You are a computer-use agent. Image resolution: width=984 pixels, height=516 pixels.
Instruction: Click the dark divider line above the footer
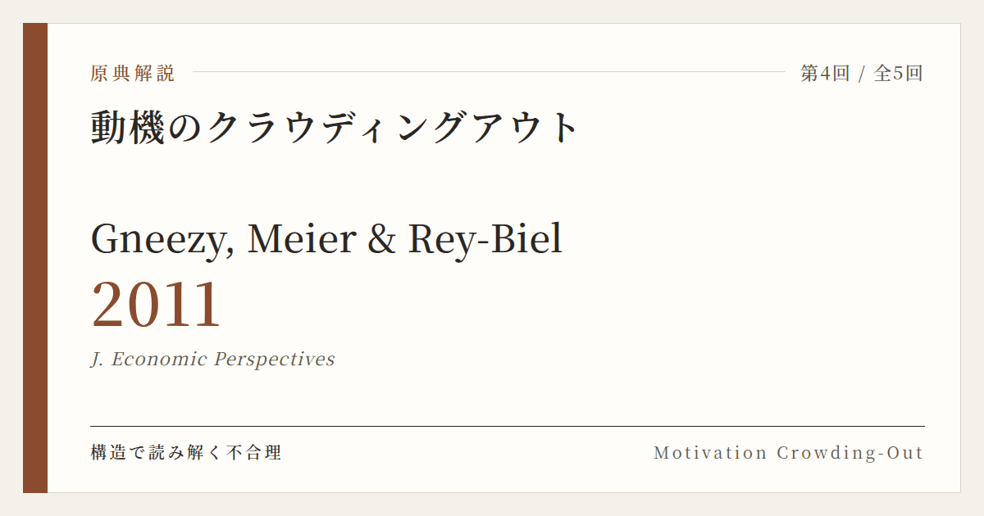tap(508, 426)
